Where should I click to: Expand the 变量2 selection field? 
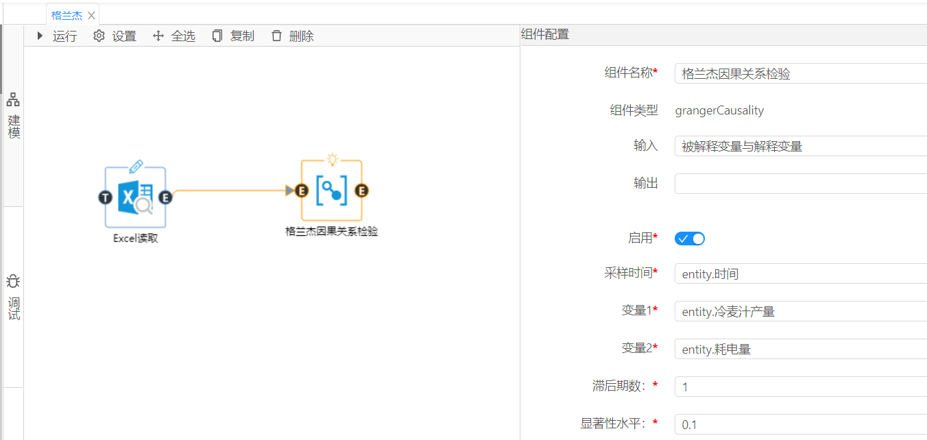pos(799,350)
